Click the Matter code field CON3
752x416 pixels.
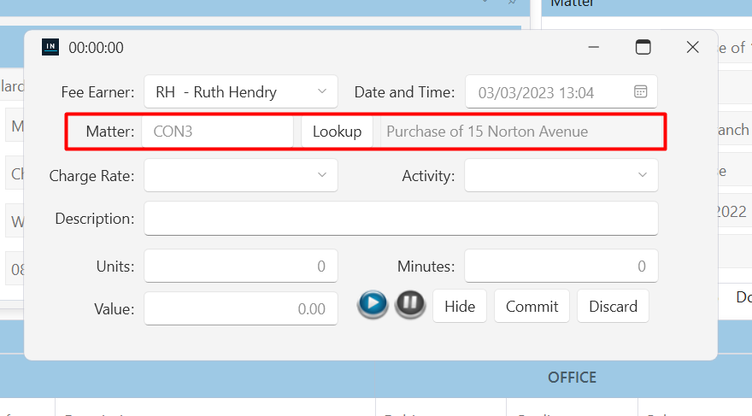click(x=217, y=132)
